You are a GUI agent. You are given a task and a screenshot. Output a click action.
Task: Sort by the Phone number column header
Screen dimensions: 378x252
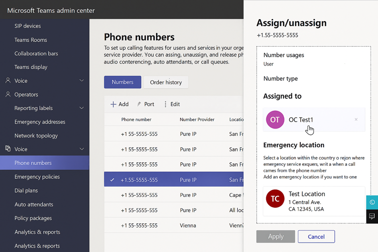[136, 120]
